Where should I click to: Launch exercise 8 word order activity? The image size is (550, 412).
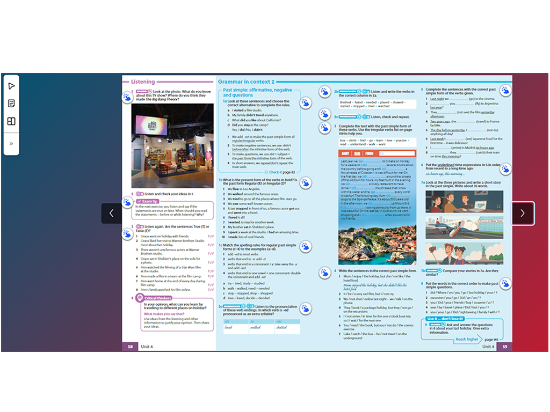[x=505, y=283]
